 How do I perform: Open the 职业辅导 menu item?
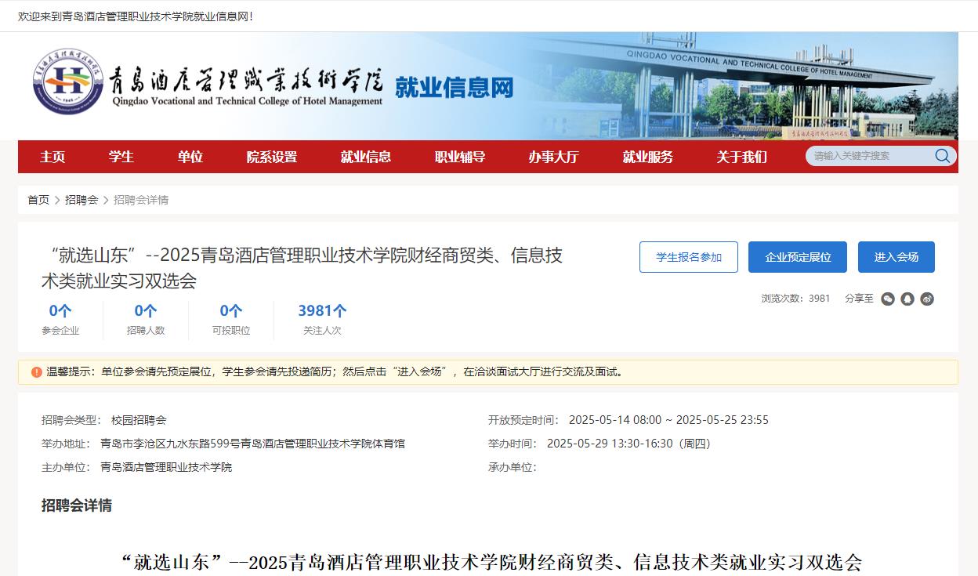(x=460, y=157)
